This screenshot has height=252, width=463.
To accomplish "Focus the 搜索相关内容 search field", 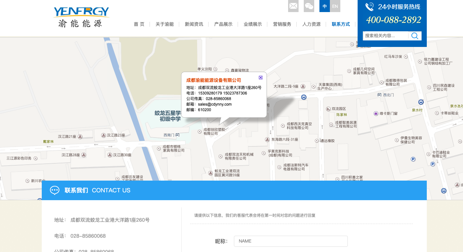I will pos(385,36).
